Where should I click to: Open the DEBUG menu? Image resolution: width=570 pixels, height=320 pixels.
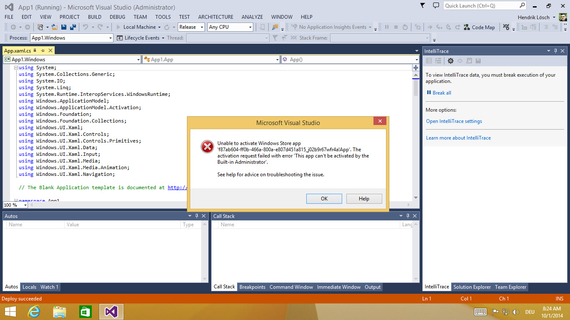117,17
